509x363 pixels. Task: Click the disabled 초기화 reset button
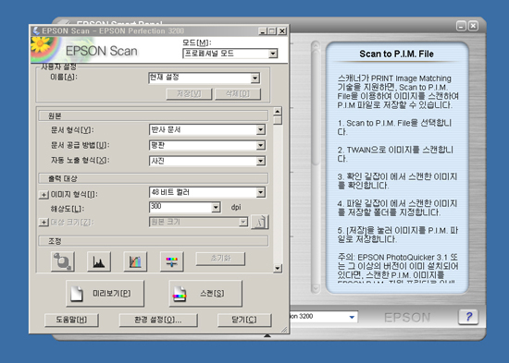point(220,259)
